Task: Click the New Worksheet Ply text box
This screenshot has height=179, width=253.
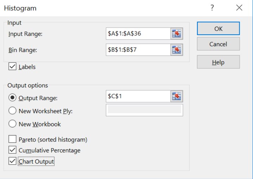Action: tap(144, 110)
